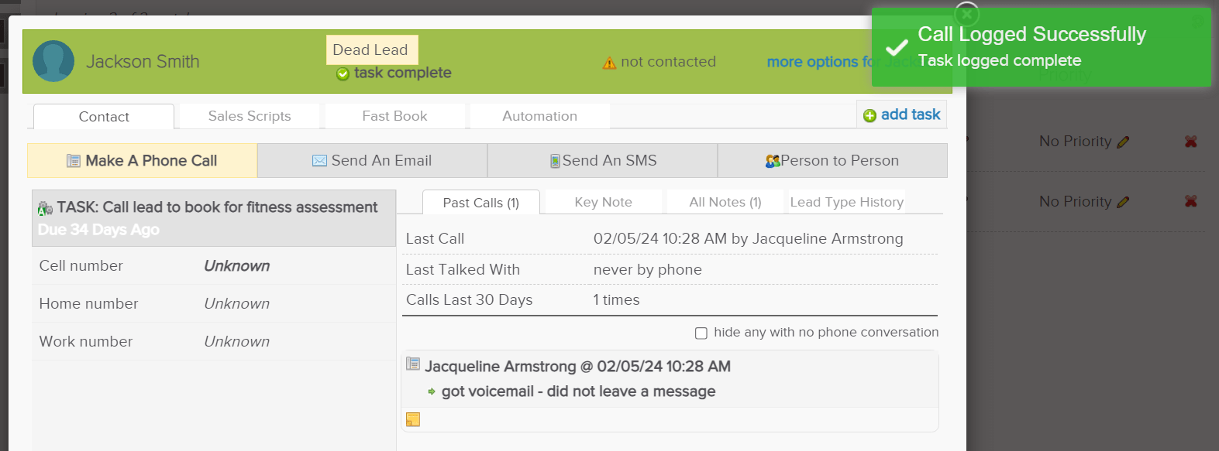The height and width of the screenshot is (451, 1219).
Task: Click the red delete X on first priority row
Action: [1191, 142]
